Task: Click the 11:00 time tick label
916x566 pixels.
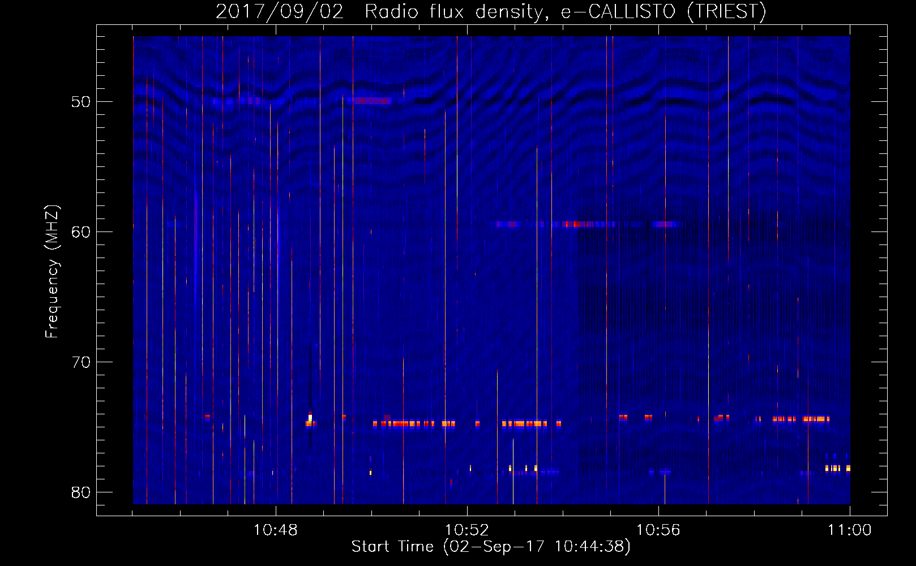Action: [x=849, y=530]
